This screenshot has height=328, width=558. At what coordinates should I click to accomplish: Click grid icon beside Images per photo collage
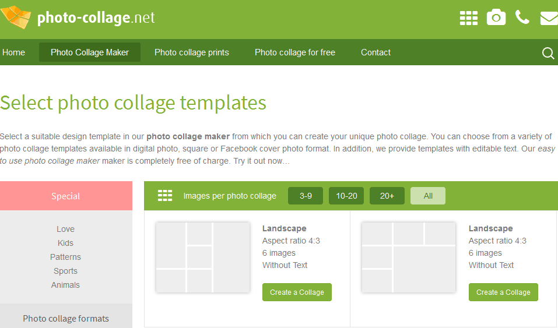[x=165, y=195]
